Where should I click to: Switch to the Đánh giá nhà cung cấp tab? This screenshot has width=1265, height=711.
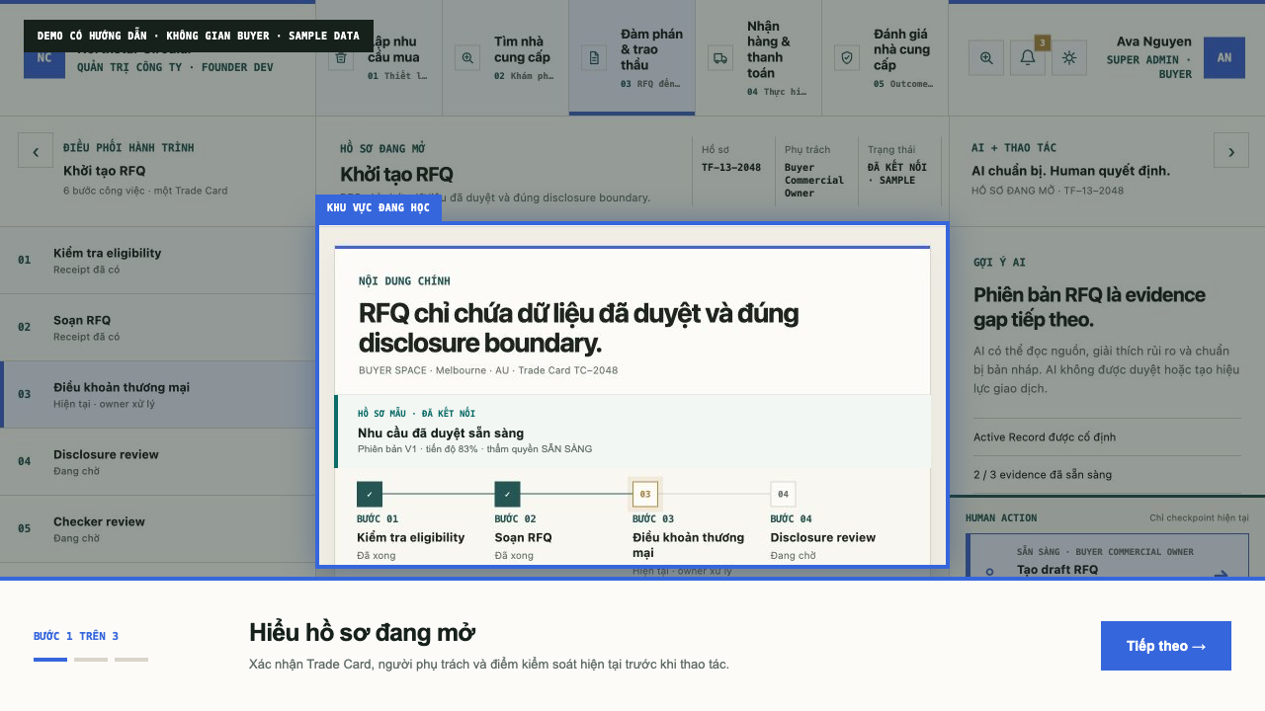(885, 57)
